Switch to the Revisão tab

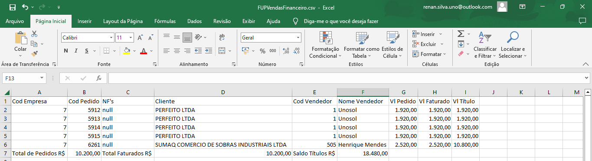click(222, 21)
